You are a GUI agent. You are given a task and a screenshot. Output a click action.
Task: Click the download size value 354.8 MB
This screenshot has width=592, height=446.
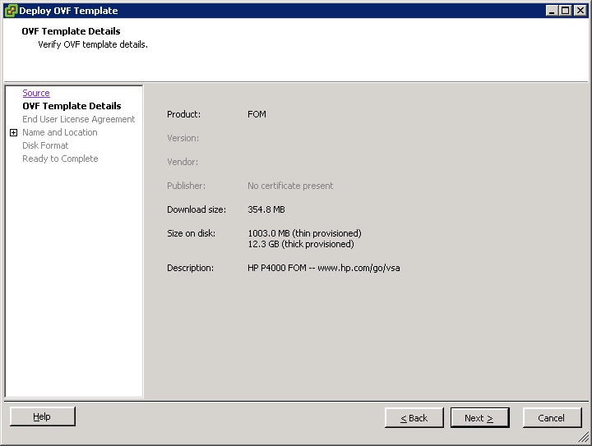coord(266,209)
